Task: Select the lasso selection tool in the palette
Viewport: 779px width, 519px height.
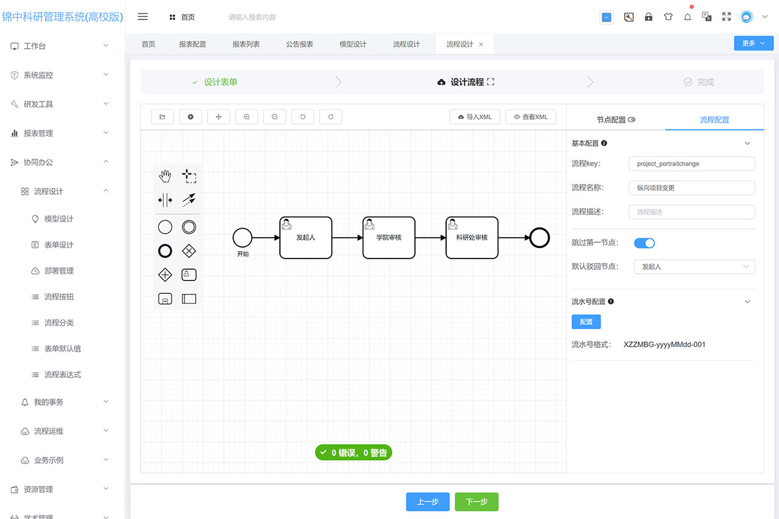Action: point(189,175)
